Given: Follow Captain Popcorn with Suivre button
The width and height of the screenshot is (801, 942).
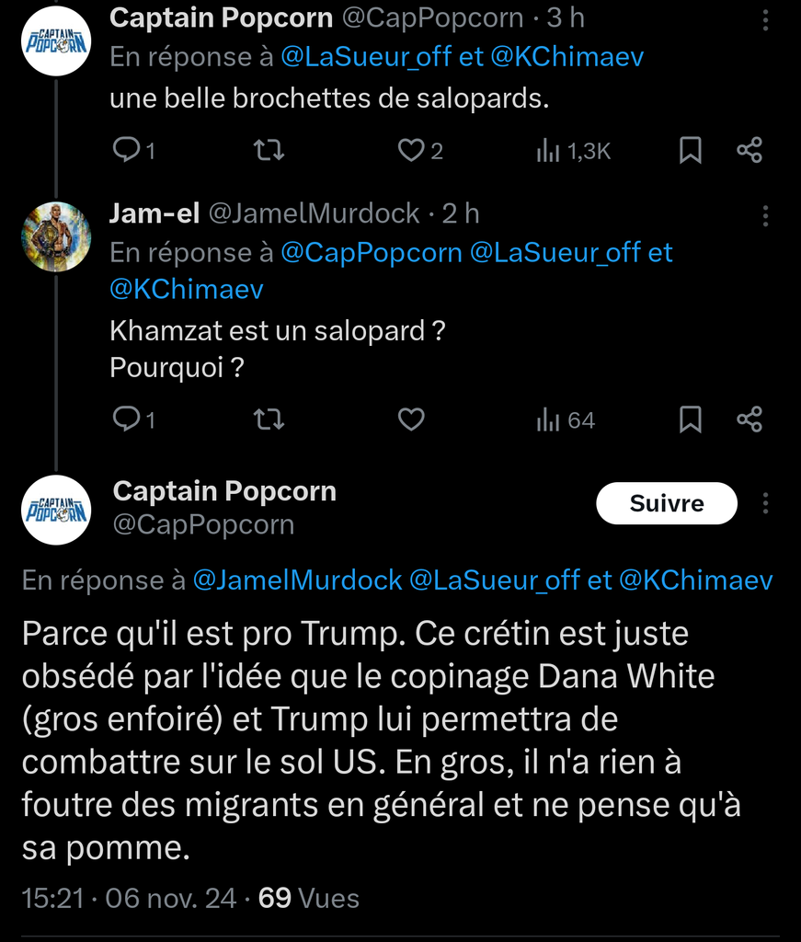Looking at the screenshot, I should tap(667, 503).
